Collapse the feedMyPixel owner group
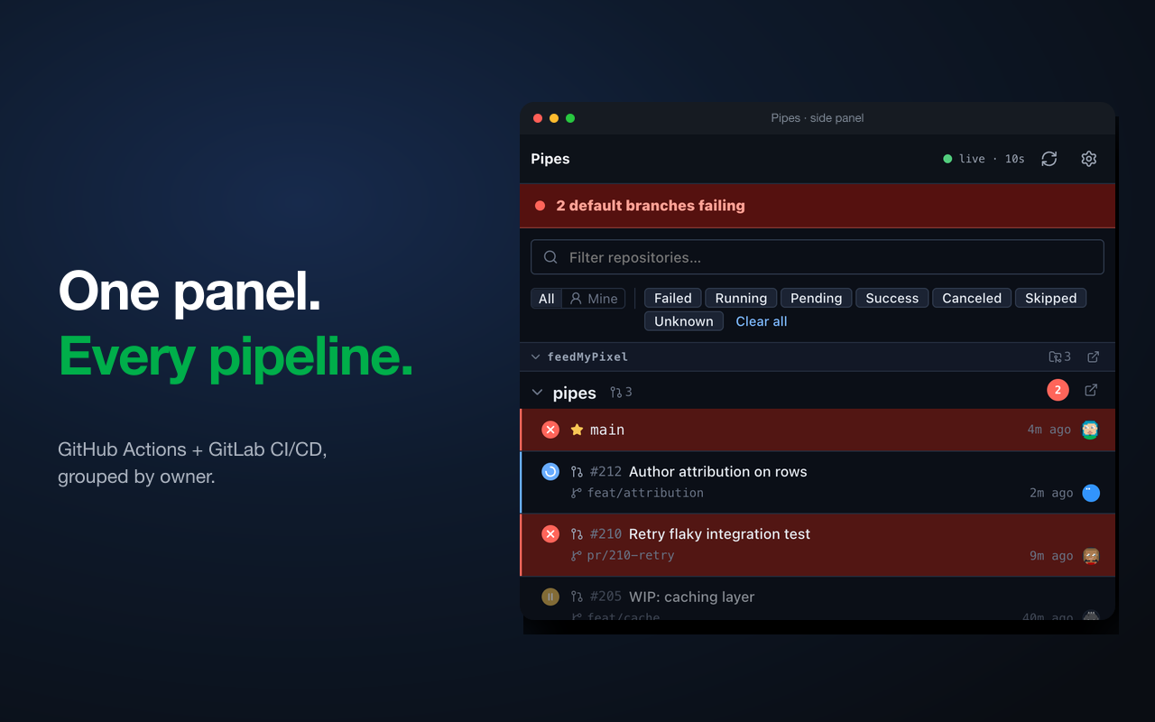The width and height of the screenshot is (1155, 722). 536,356
